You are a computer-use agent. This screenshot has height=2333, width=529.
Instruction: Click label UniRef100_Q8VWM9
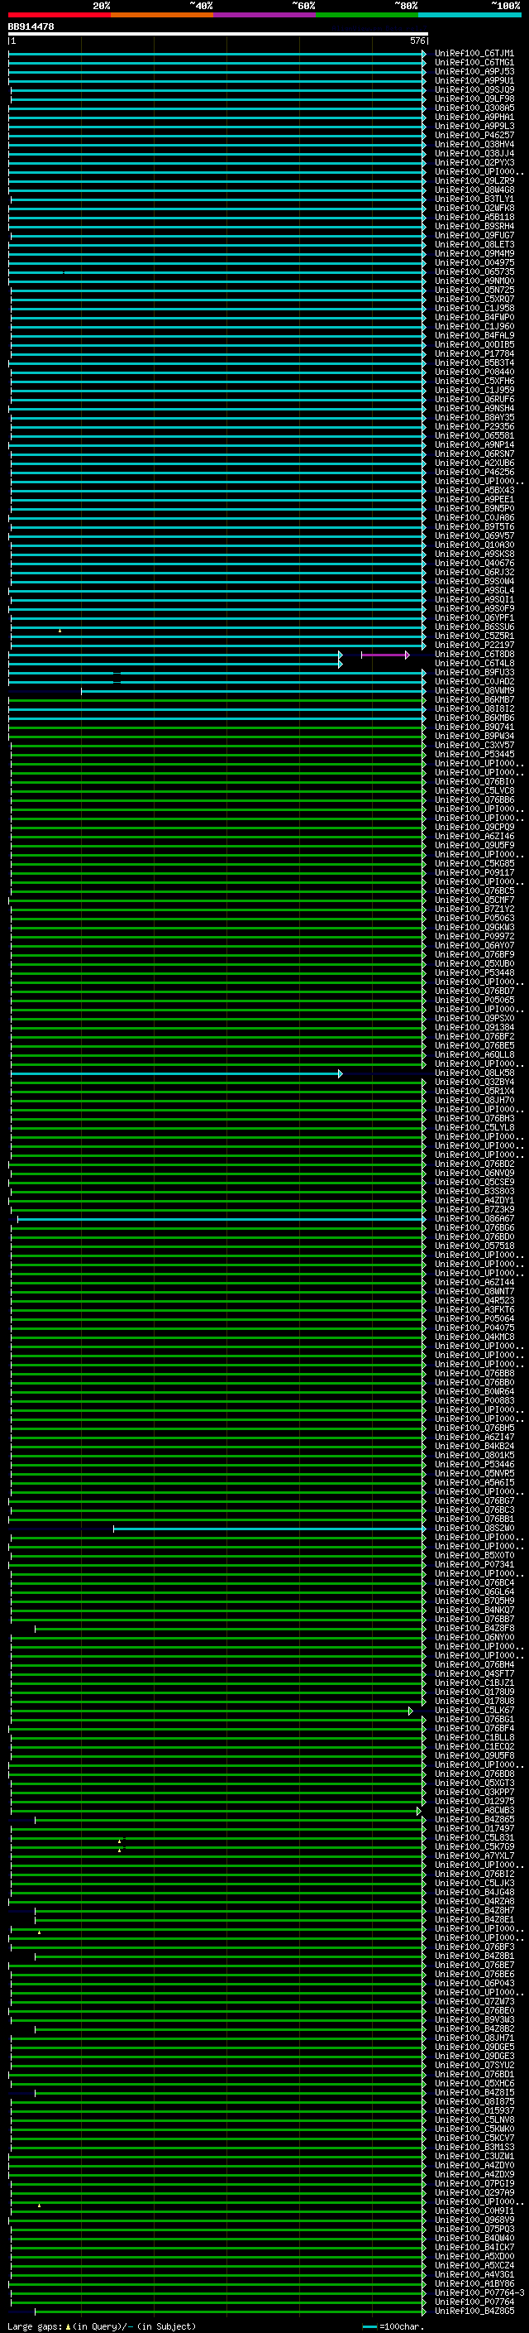pyautogui.click(x=474, y=690)
